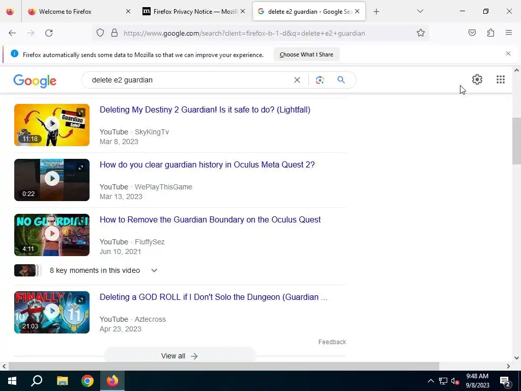
Task: Click the scroll down arrow of the page
Action: [516, 358]
